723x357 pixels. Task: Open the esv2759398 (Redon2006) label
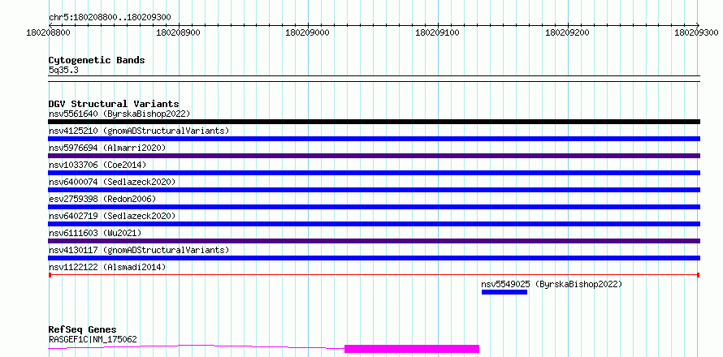tap(102, 199)
